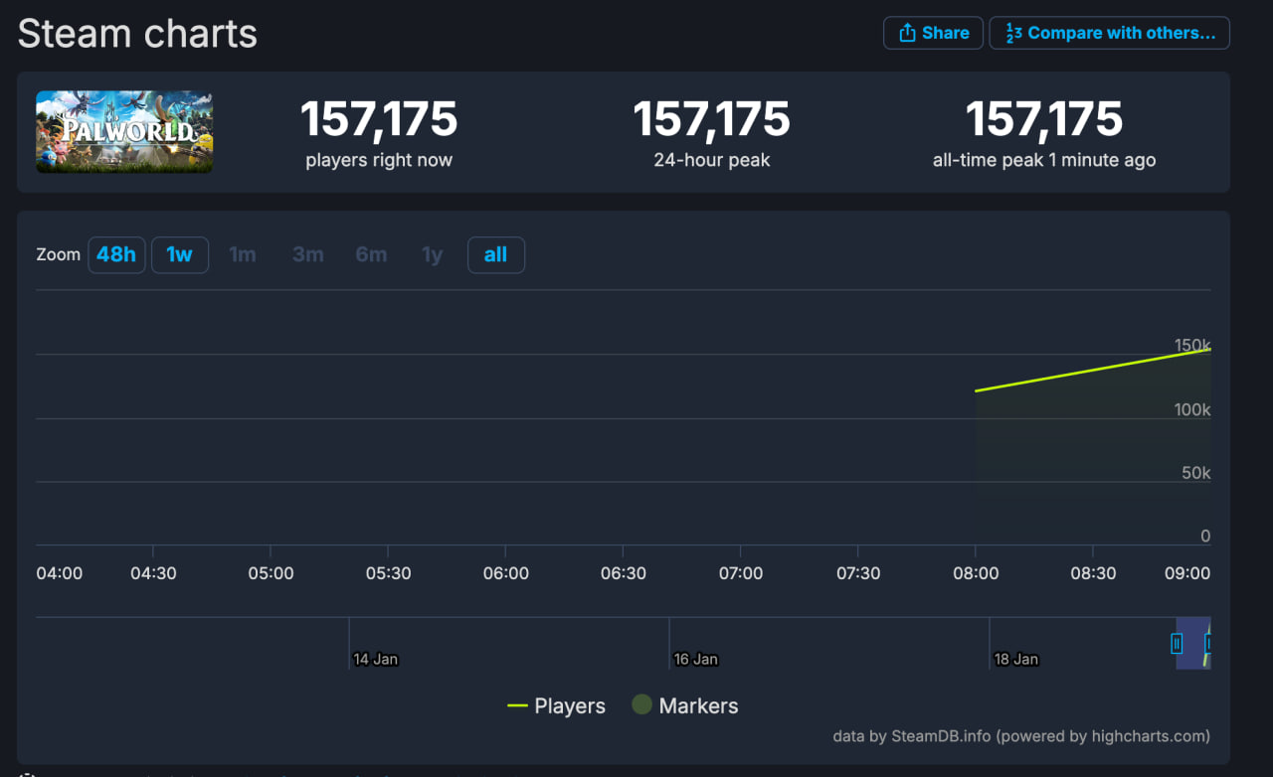The height and width of the screenshot is (777, 1273).
Task: Toggle the Players series in legend
Action: [556, 706]
